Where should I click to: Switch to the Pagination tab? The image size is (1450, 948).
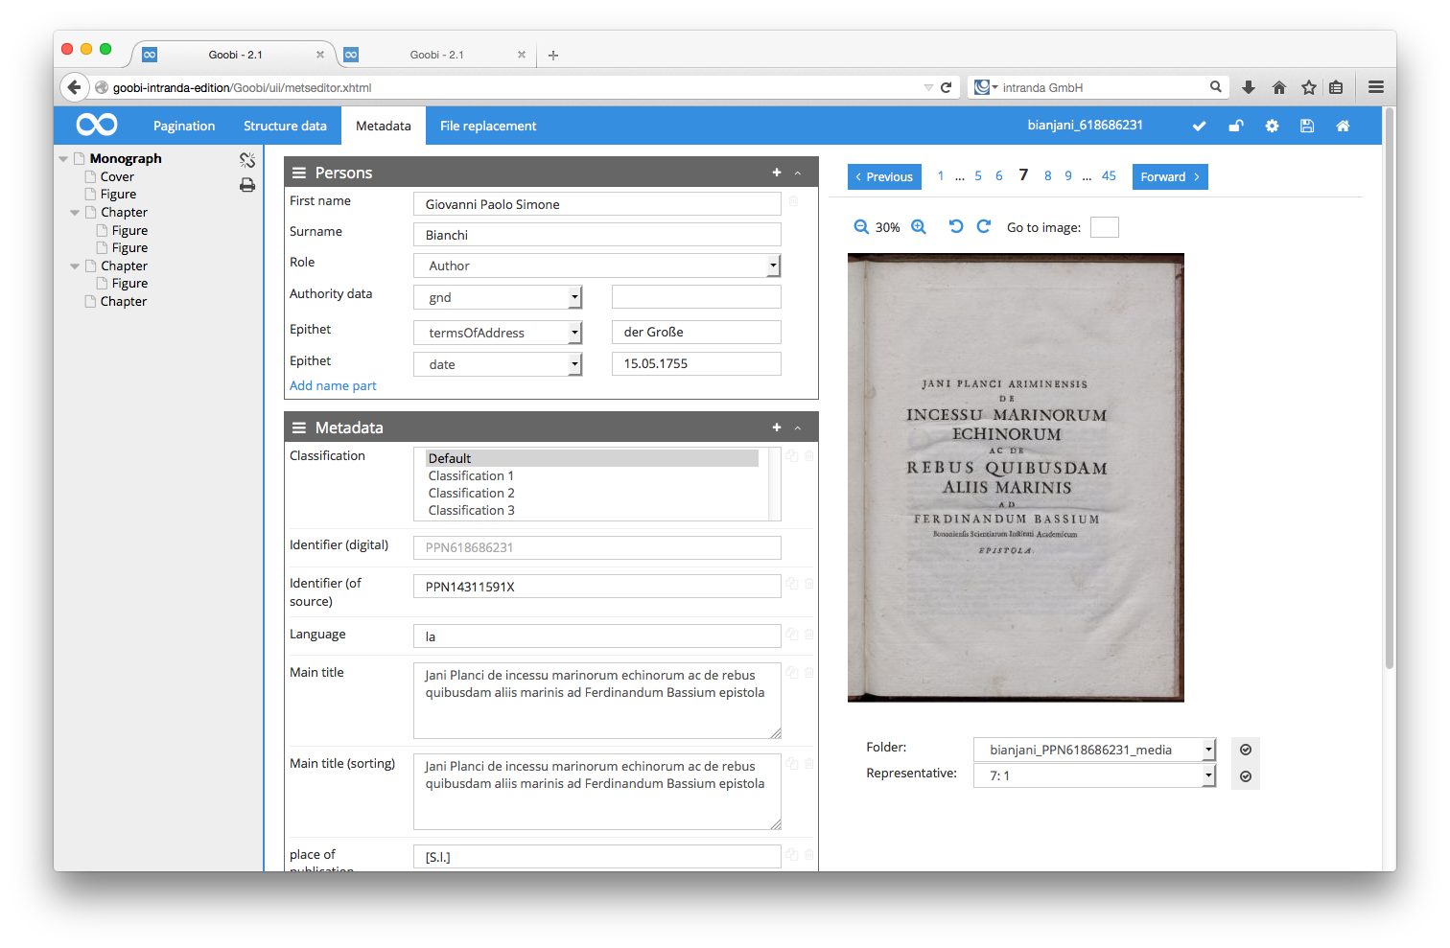pyautogui.click(x=183, y=126)
